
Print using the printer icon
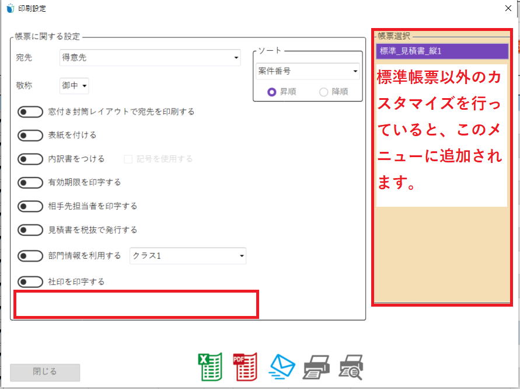[x=316, y=367]
